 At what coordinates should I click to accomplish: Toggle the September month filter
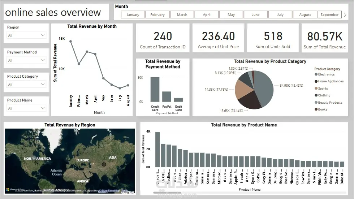tap(329, 15)
